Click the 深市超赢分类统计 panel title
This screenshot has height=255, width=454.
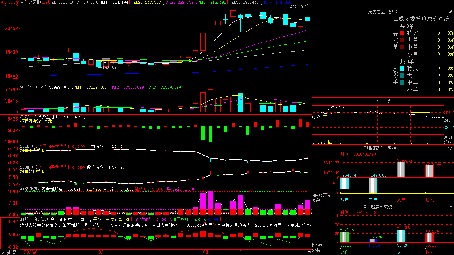coord(379,207)
